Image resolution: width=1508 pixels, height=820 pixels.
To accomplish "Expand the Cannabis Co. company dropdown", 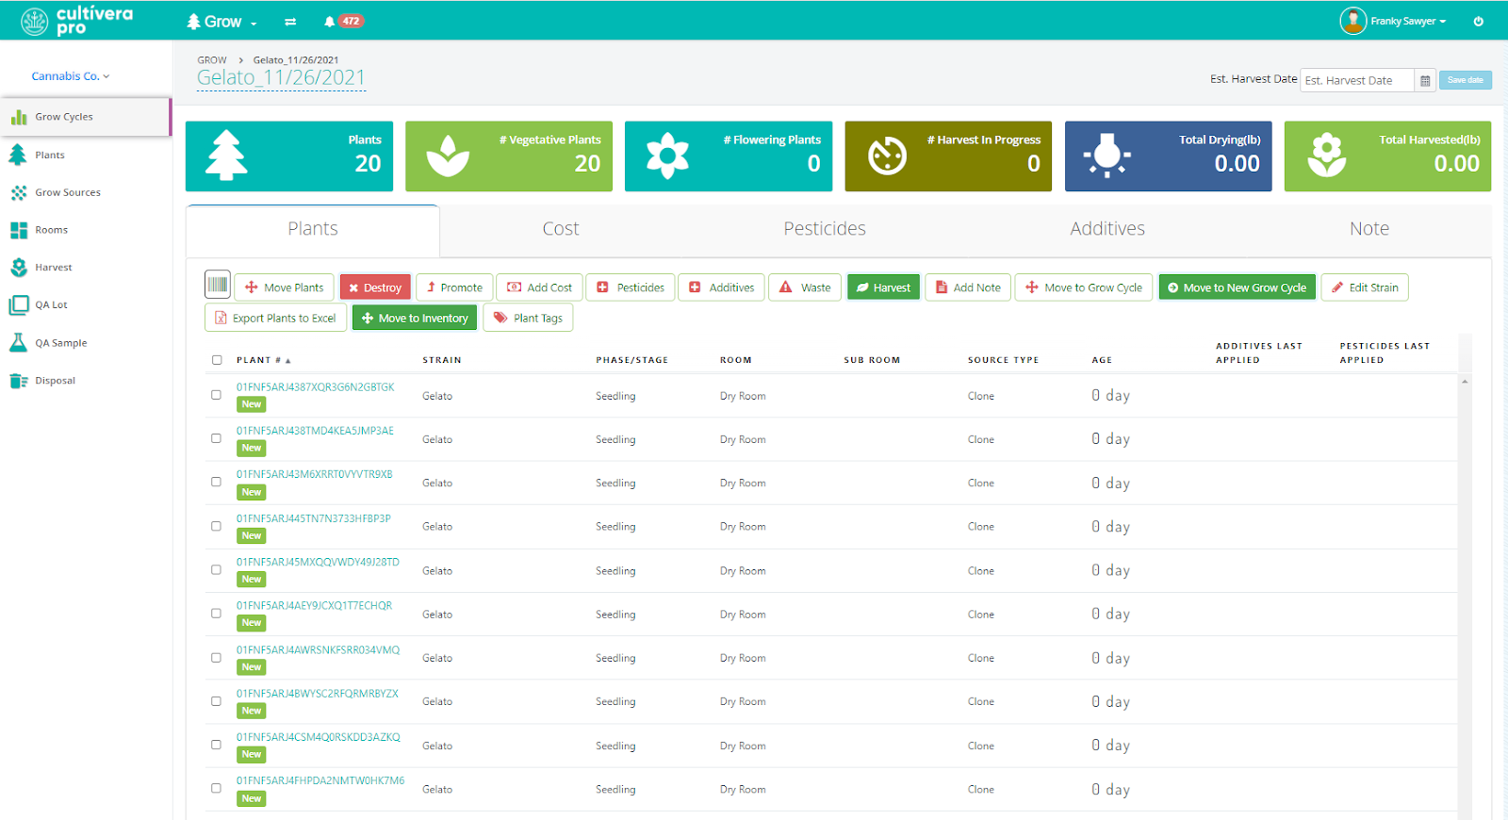I will coord(71,76).
